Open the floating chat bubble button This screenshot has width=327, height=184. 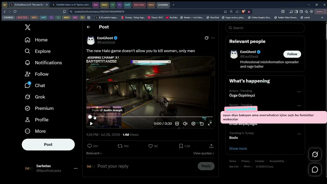315,170
